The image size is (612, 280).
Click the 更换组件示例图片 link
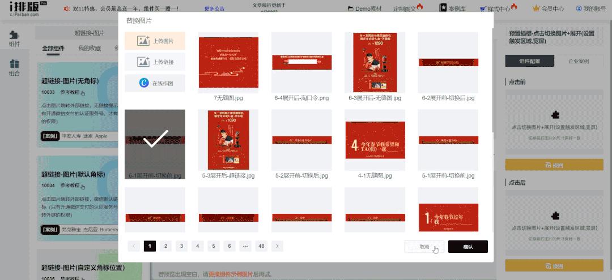pos(231,274)
